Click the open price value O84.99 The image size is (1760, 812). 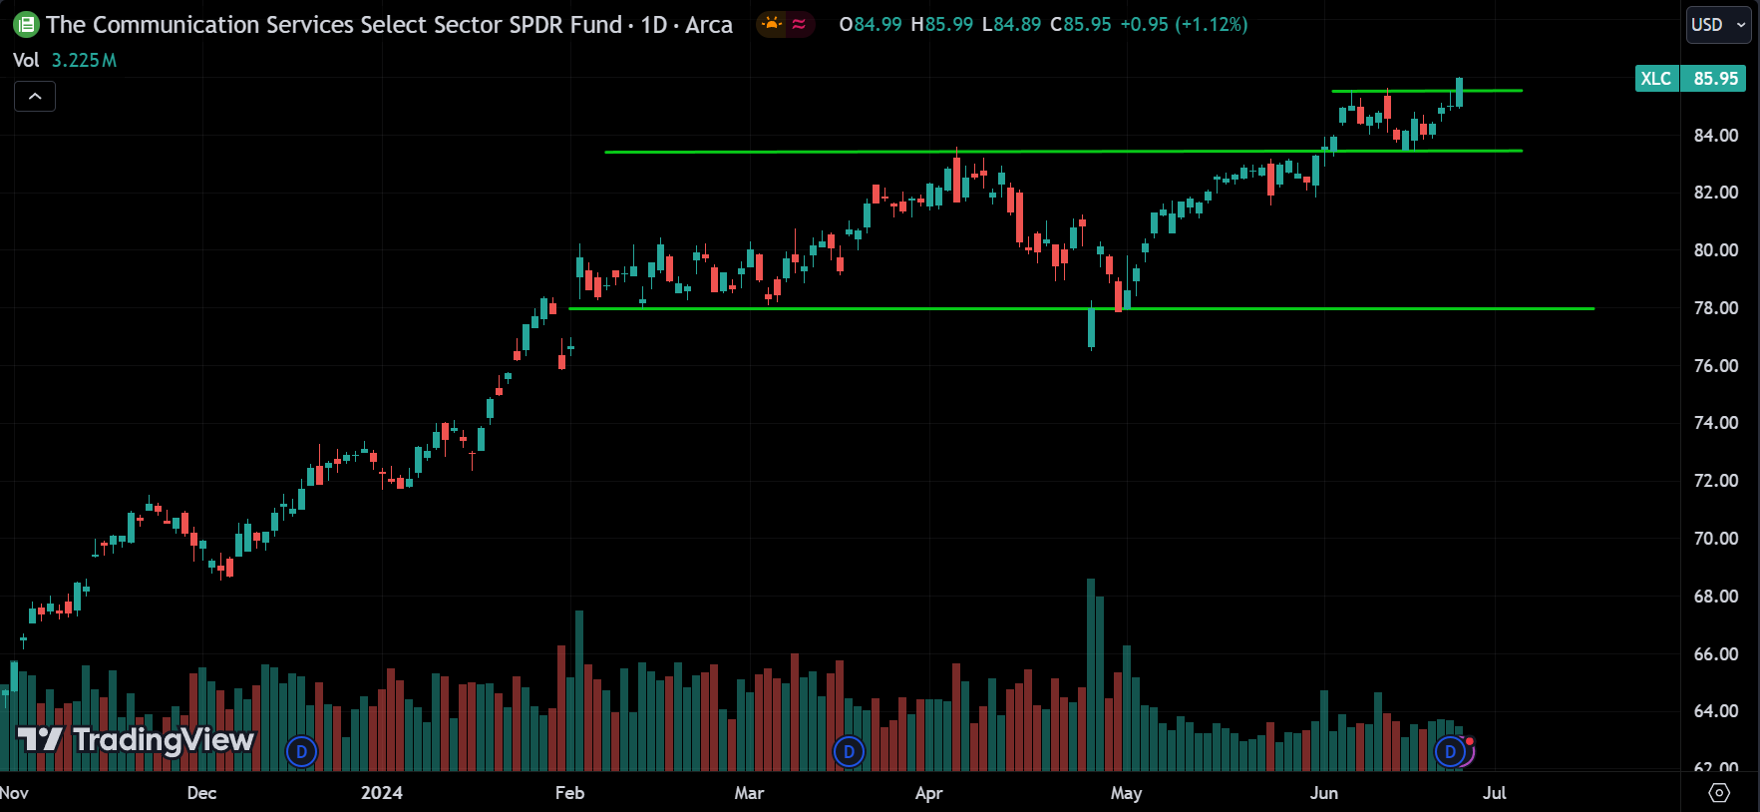871,24
